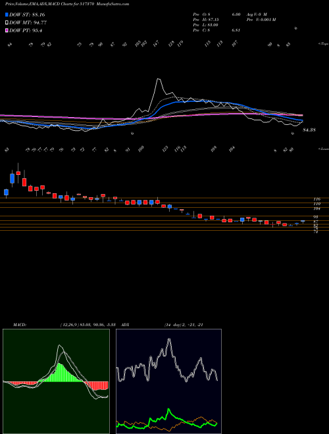329x434 pixels.
Task: Click the white price line spike peak
Action: [x=159, y=80]
